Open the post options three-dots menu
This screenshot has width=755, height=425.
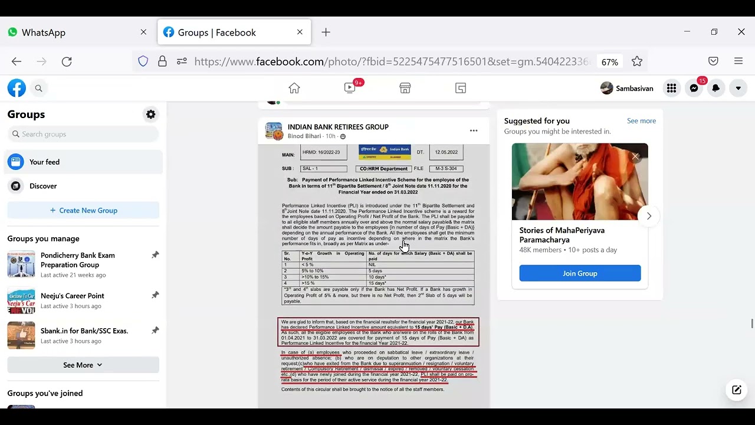tap(474, 131)
